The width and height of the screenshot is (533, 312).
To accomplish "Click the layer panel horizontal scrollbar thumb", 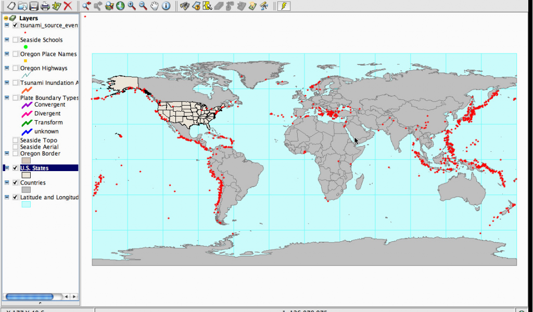I will 30,297.
